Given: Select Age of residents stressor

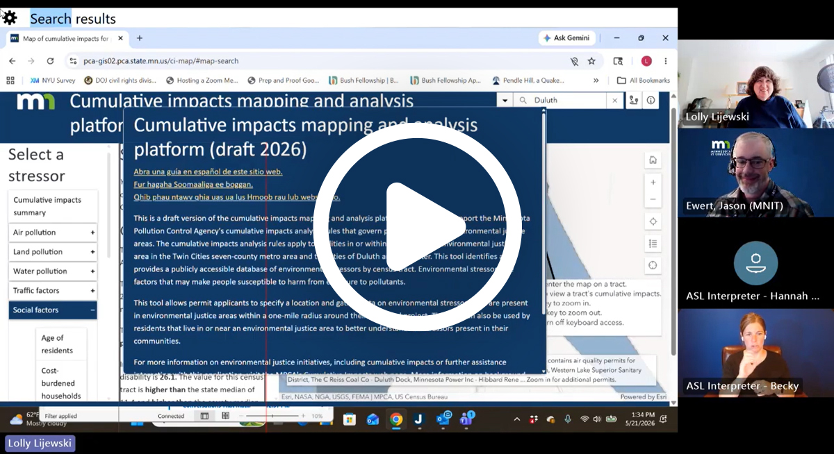Looking at the screenshot, I should point(61,344).
